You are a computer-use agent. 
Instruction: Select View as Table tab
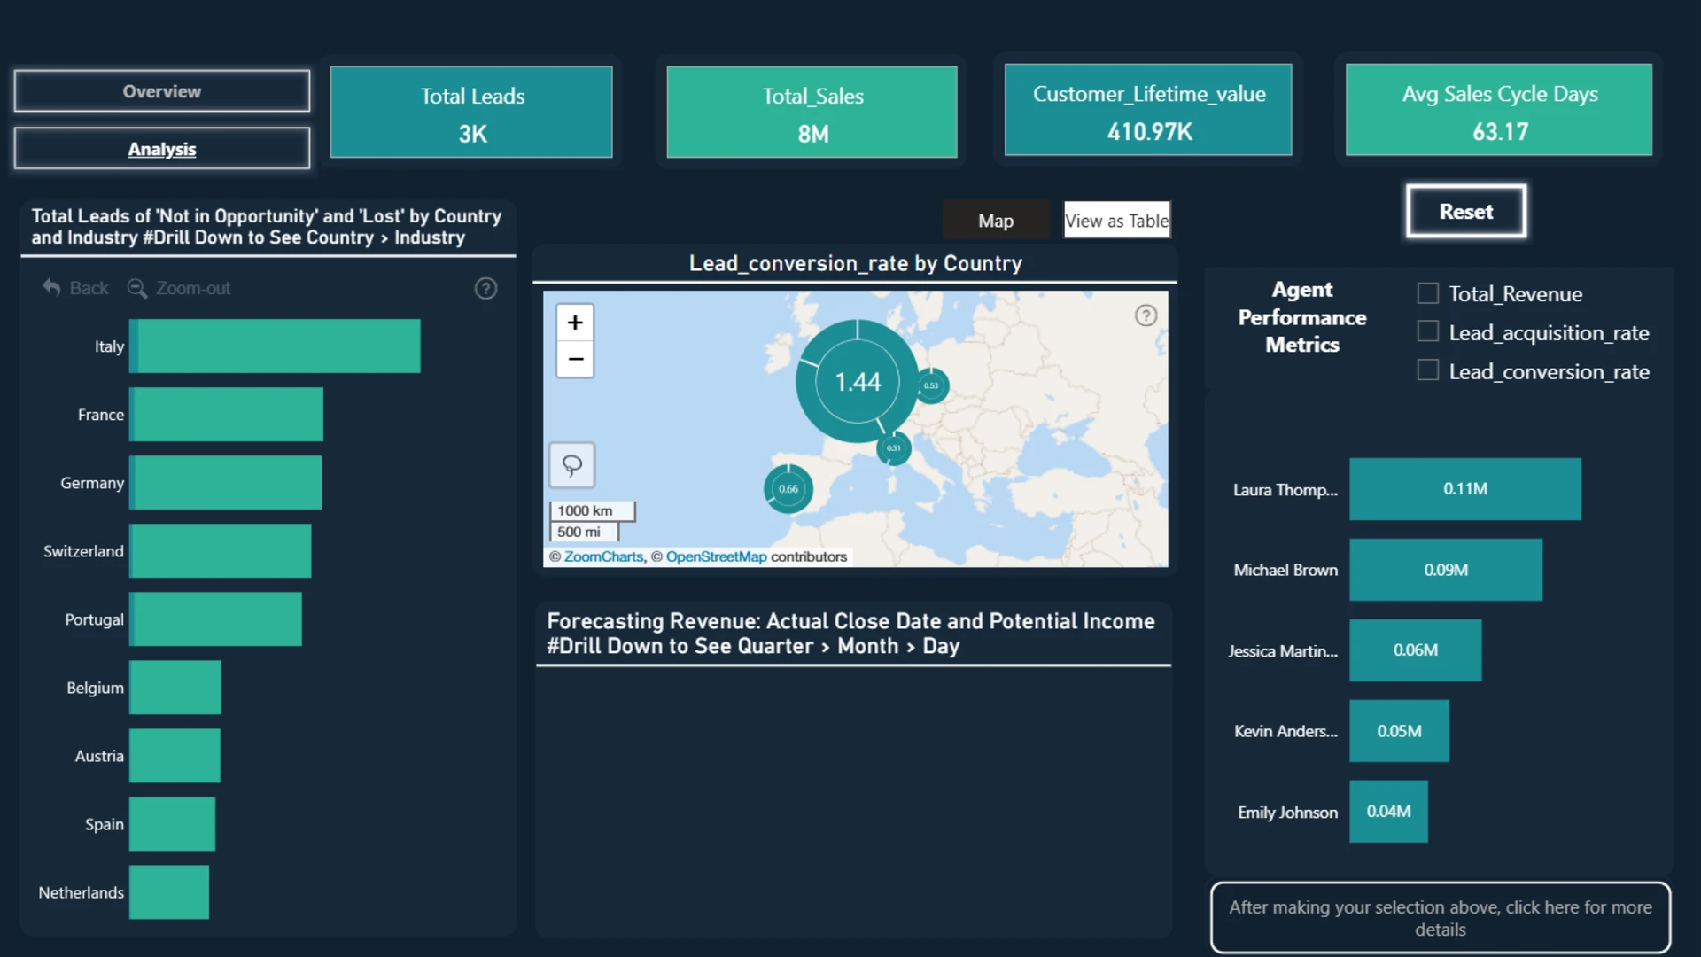coord(1116,221)
